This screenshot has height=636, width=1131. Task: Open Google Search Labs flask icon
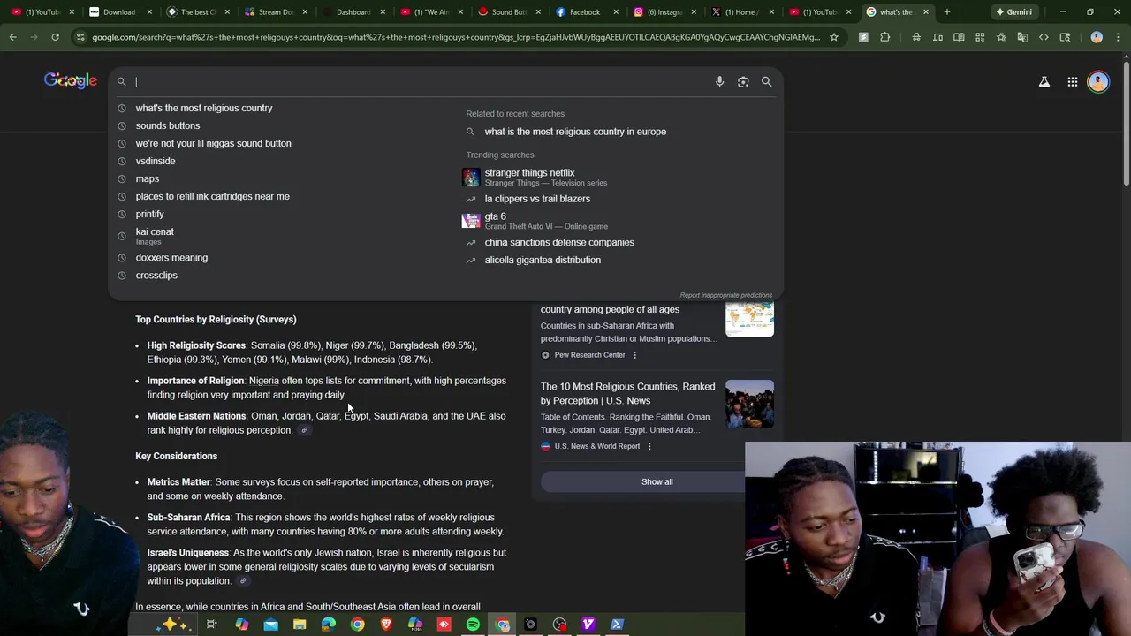pos(1044,82)
